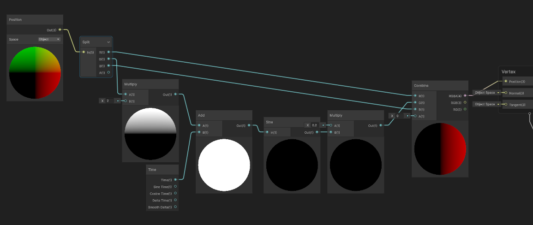Click the Time node Sine Time(1) port

175,186
